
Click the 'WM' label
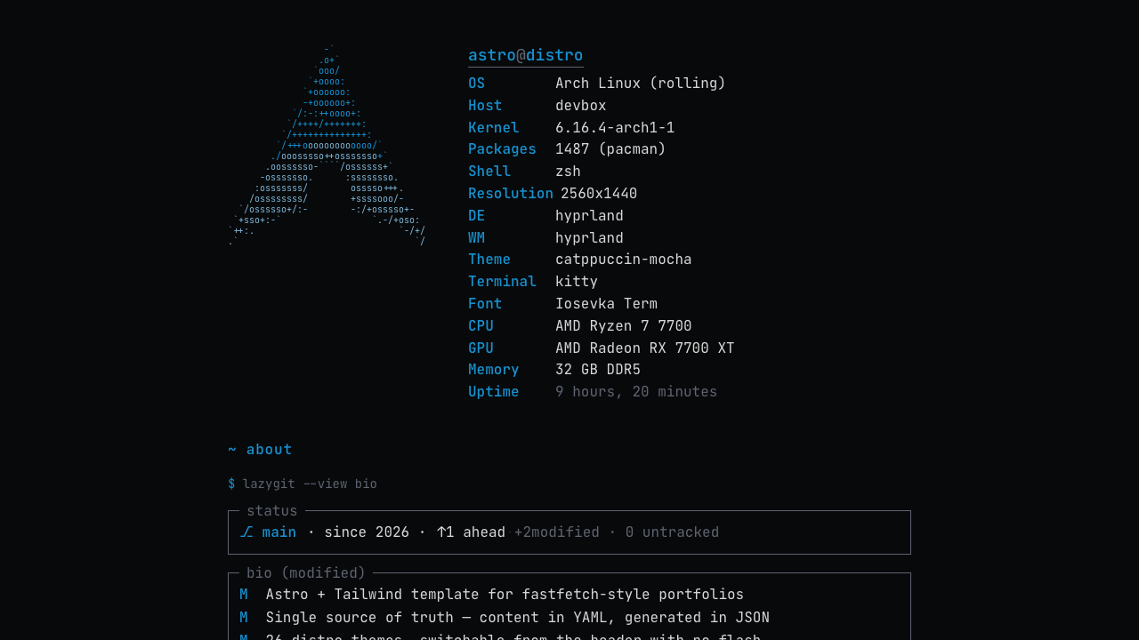(477, 238)
